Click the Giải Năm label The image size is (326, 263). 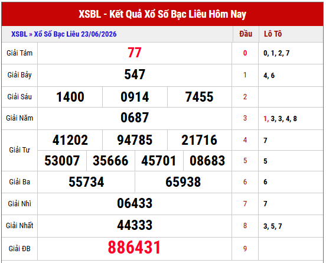[19, 118]
